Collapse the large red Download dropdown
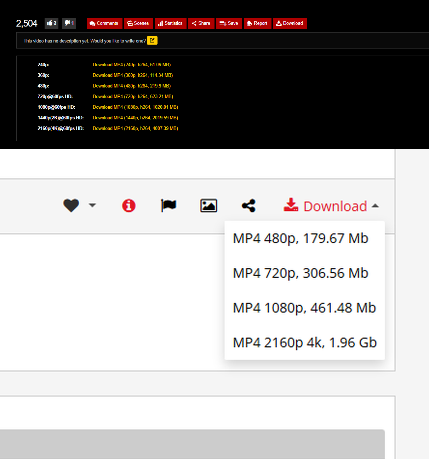The image size is (429, 459). click(x=331, y=206)
